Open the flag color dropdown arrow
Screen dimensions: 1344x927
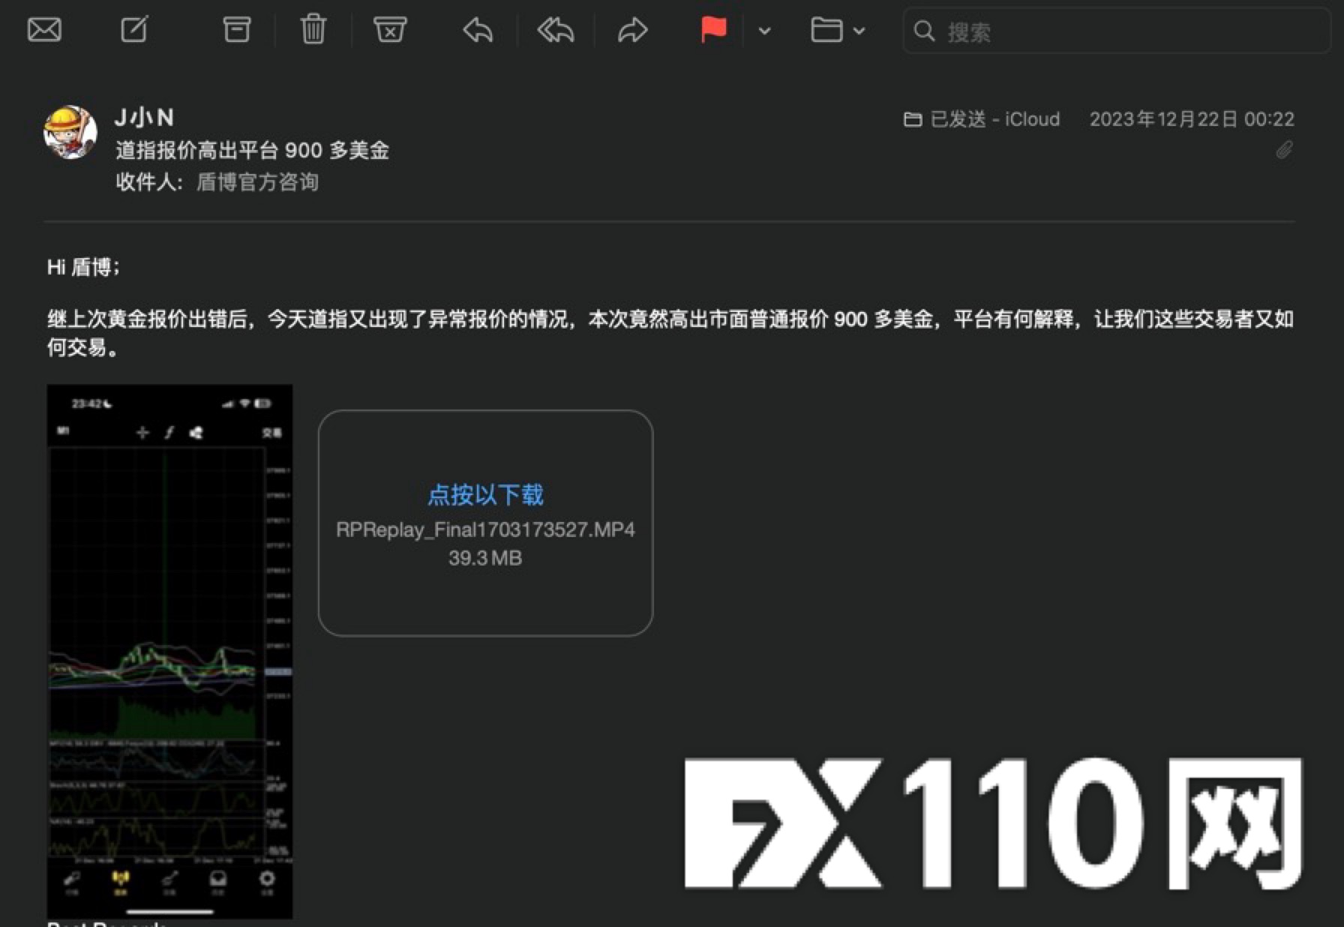pyautogui.click(x=764, y=31)
